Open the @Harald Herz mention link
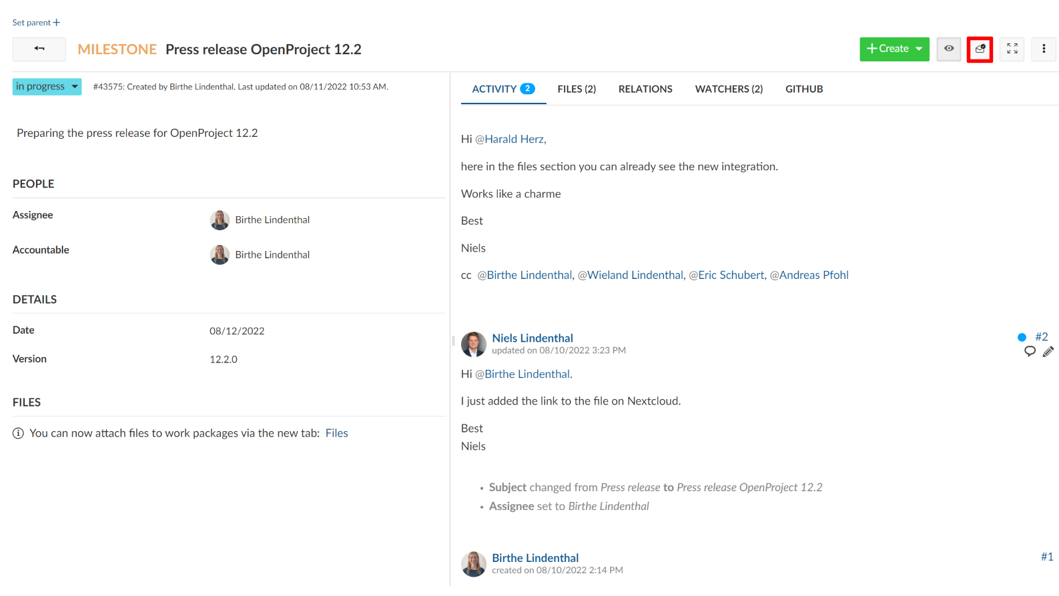 point(510,139)
